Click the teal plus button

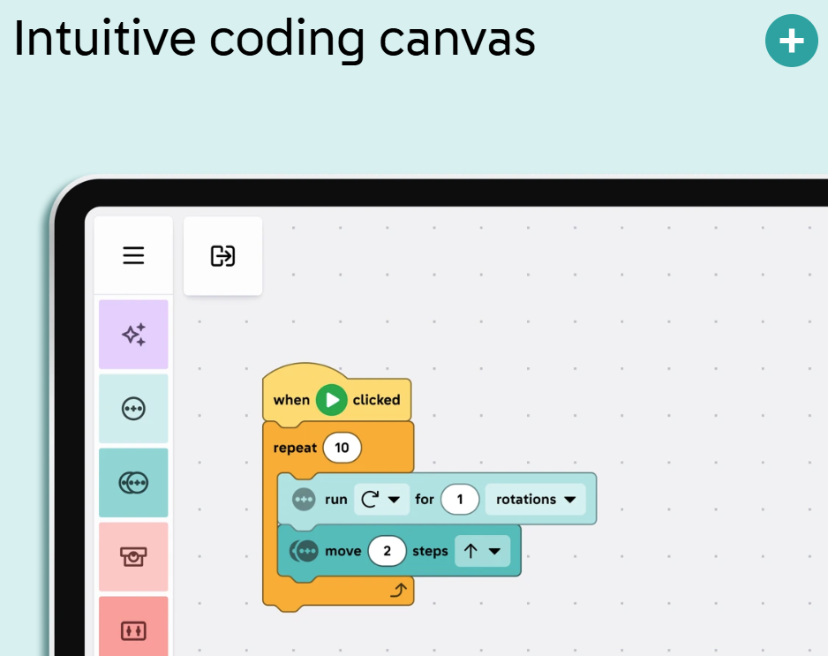pos(791,41)
